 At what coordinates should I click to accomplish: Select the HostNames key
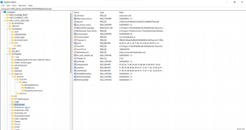[x=29, y=88]
